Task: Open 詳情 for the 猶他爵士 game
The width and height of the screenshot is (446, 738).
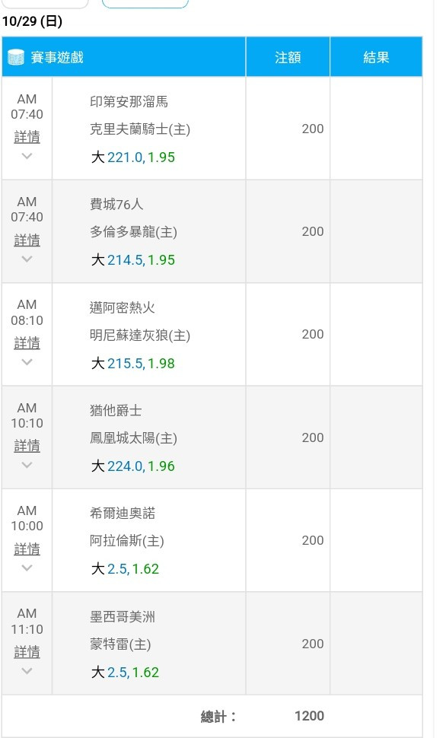Action: [x=27, y=446]
